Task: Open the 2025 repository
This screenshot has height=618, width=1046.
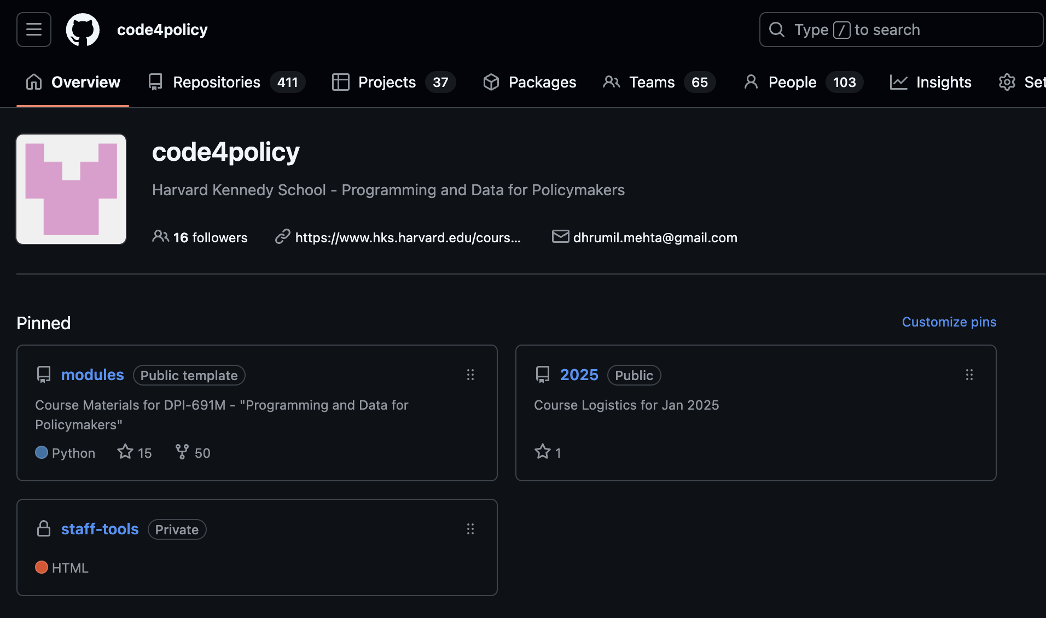Action: tap(579, 375)
